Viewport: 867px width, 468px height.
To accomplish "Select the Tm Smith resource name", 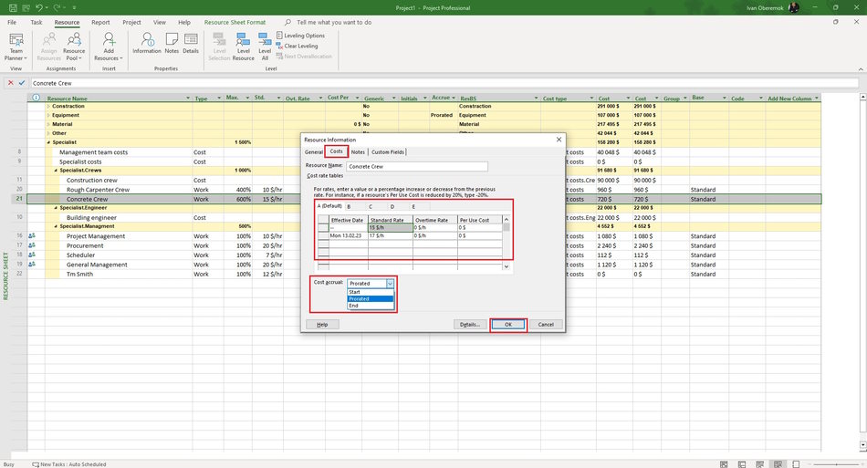I will click(79, 274).
